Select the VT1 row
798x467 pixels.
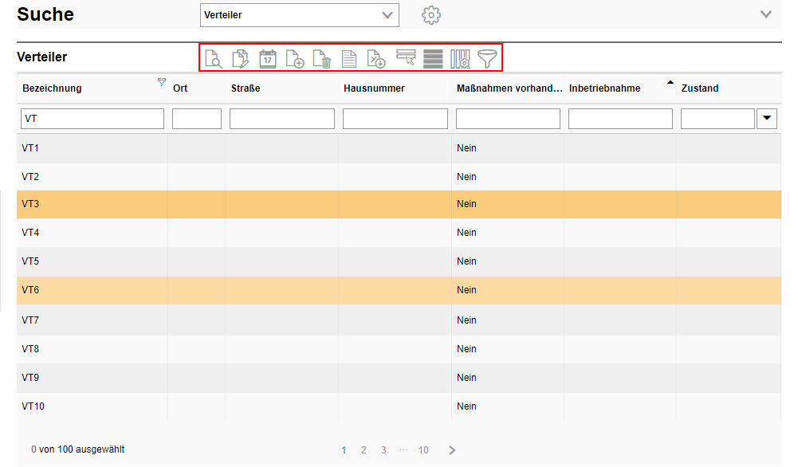pos(399,148)
